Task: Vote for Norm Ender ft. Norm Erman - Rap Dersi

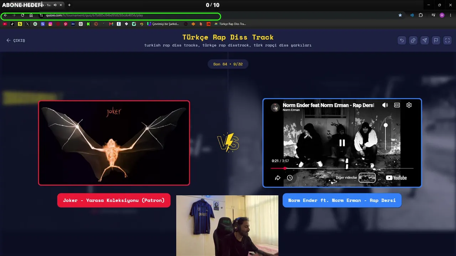Action: (x=342, y=200)
